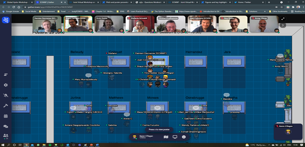305x147 pixels.
Task: Open the emoji reactions smiley
Action: (x=184, y=137)
